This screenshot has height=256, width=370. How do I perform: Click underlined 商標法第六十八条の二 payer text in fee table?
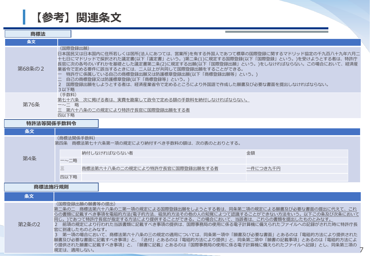tap(150, 169)
